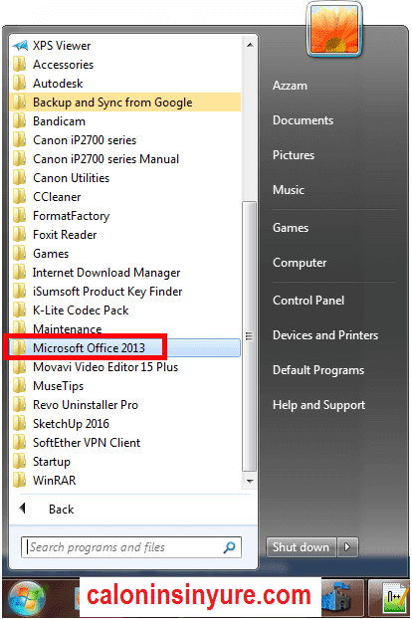The image size is (412, 619).
Task: Expand Movavi Video Editor 15 Plus
Action: point(124,367)
